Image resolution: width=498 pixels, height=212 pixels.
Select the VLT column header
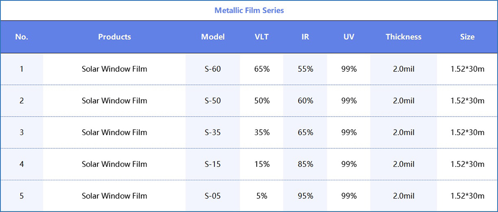pyautogui.click(x=262, y=37)
